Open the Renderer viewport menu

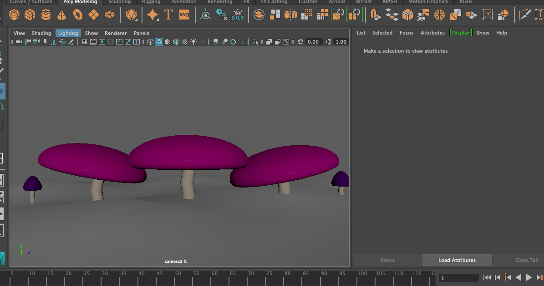(x=116, y=33)
